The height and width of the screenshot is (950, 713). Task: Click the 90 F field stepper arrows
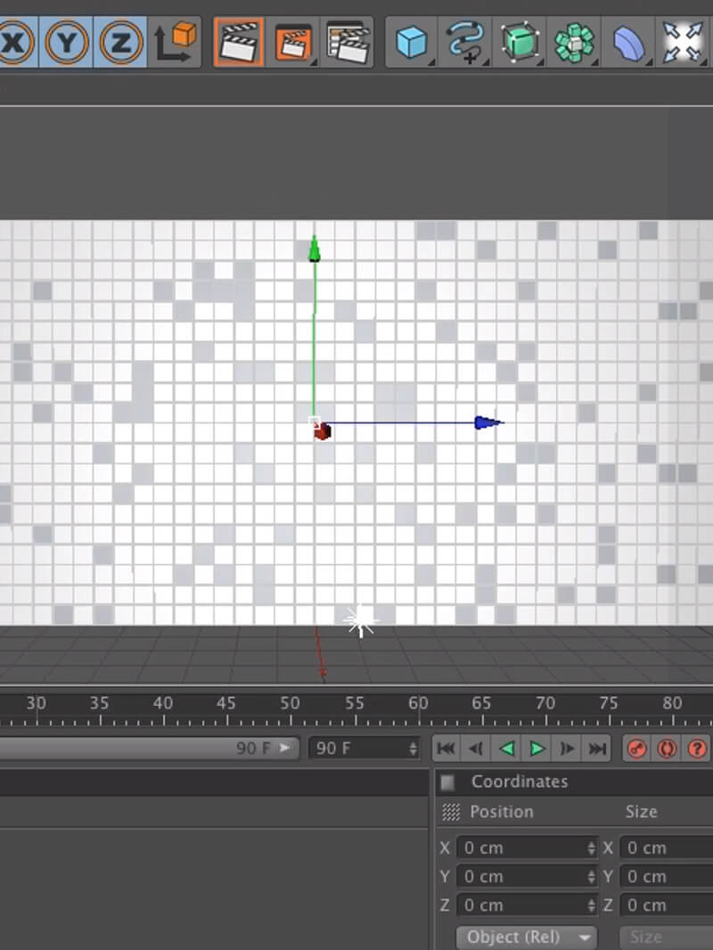click(413, 749)
